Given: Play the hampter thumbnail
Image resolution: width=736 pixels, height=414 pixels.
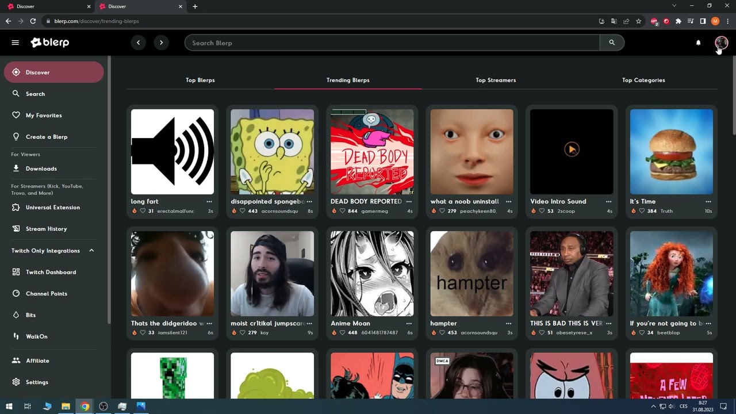Looking at the screenshot, I should [x=472, y=274].
